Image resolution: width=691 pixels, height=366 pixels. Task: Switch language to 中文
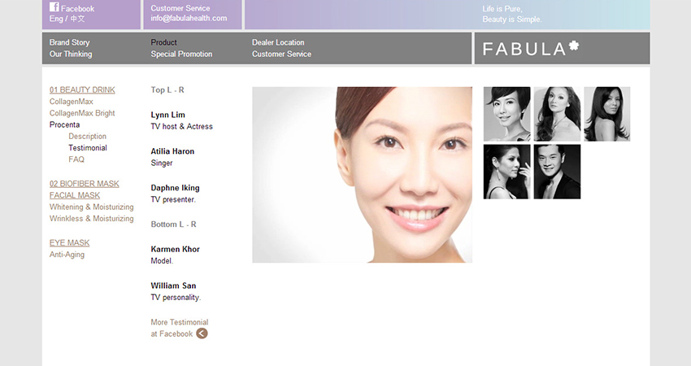click(x=77, y=19)
